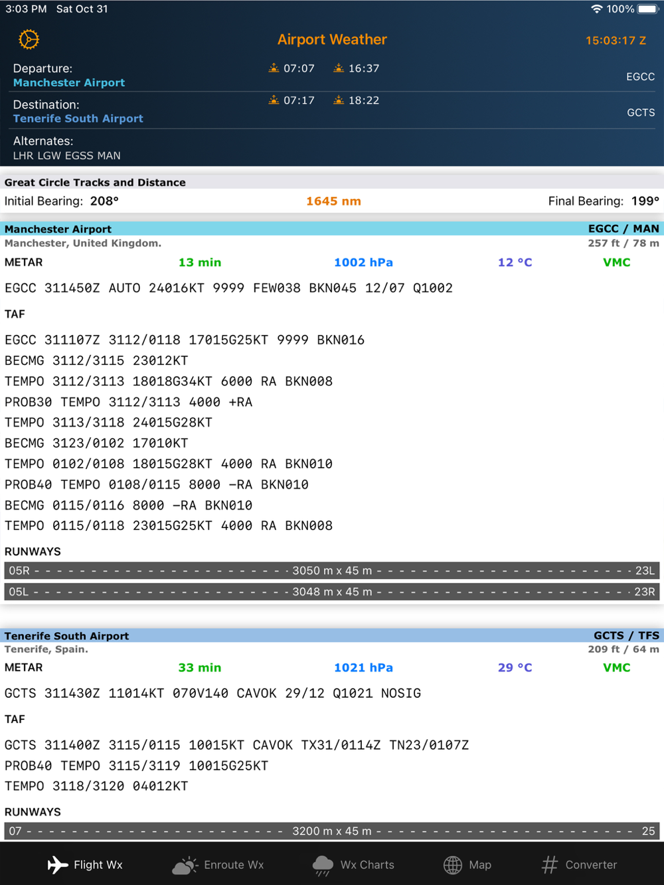Select the alternates LHR LGW EGSS MAN
Viewport: 664px width, 885px height.
pyautogui.click(x=67, y=155)
